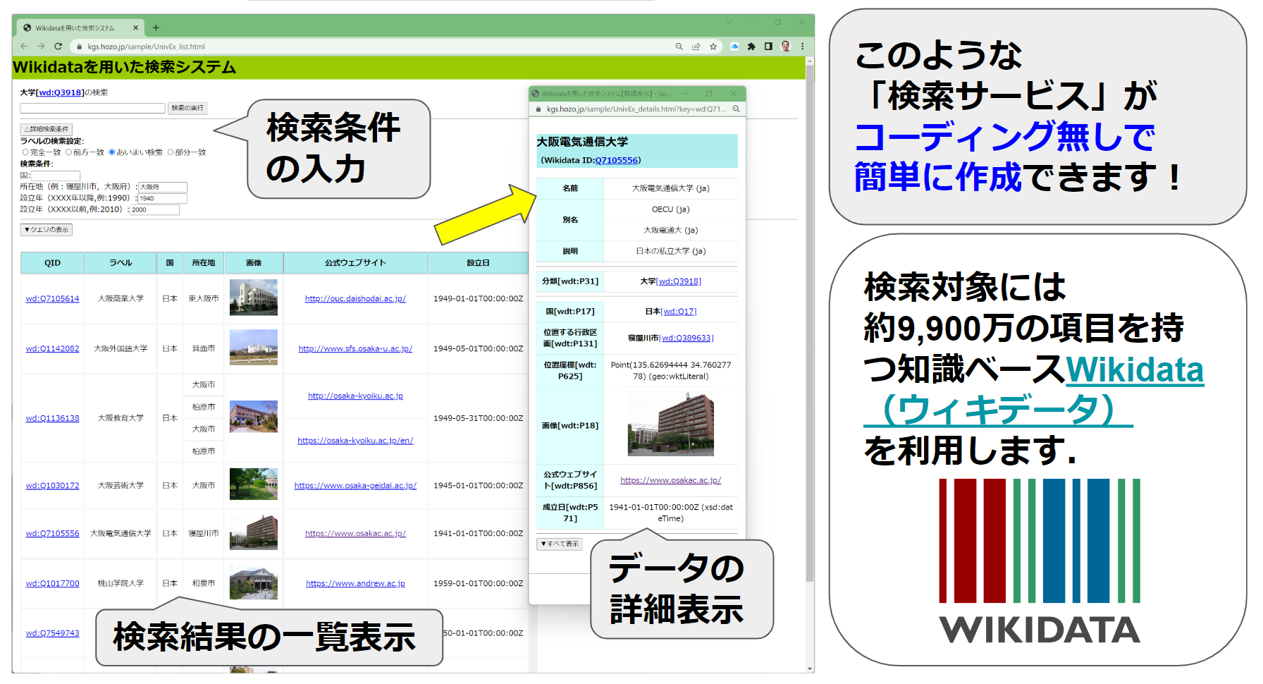Open http://ouc.daishodai.ac.jp/ website link

(x=355, y=299)
